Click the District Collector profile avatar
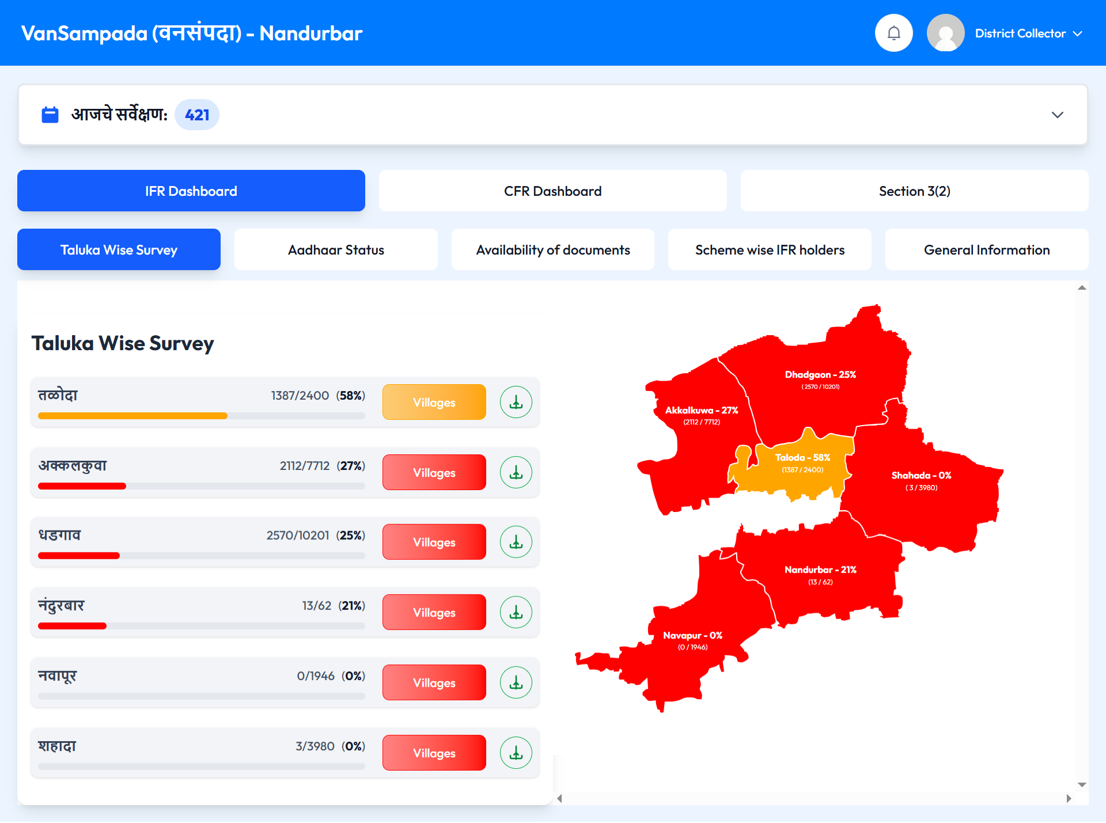The height and width of the screenshot is (823, 1106). 945,33
